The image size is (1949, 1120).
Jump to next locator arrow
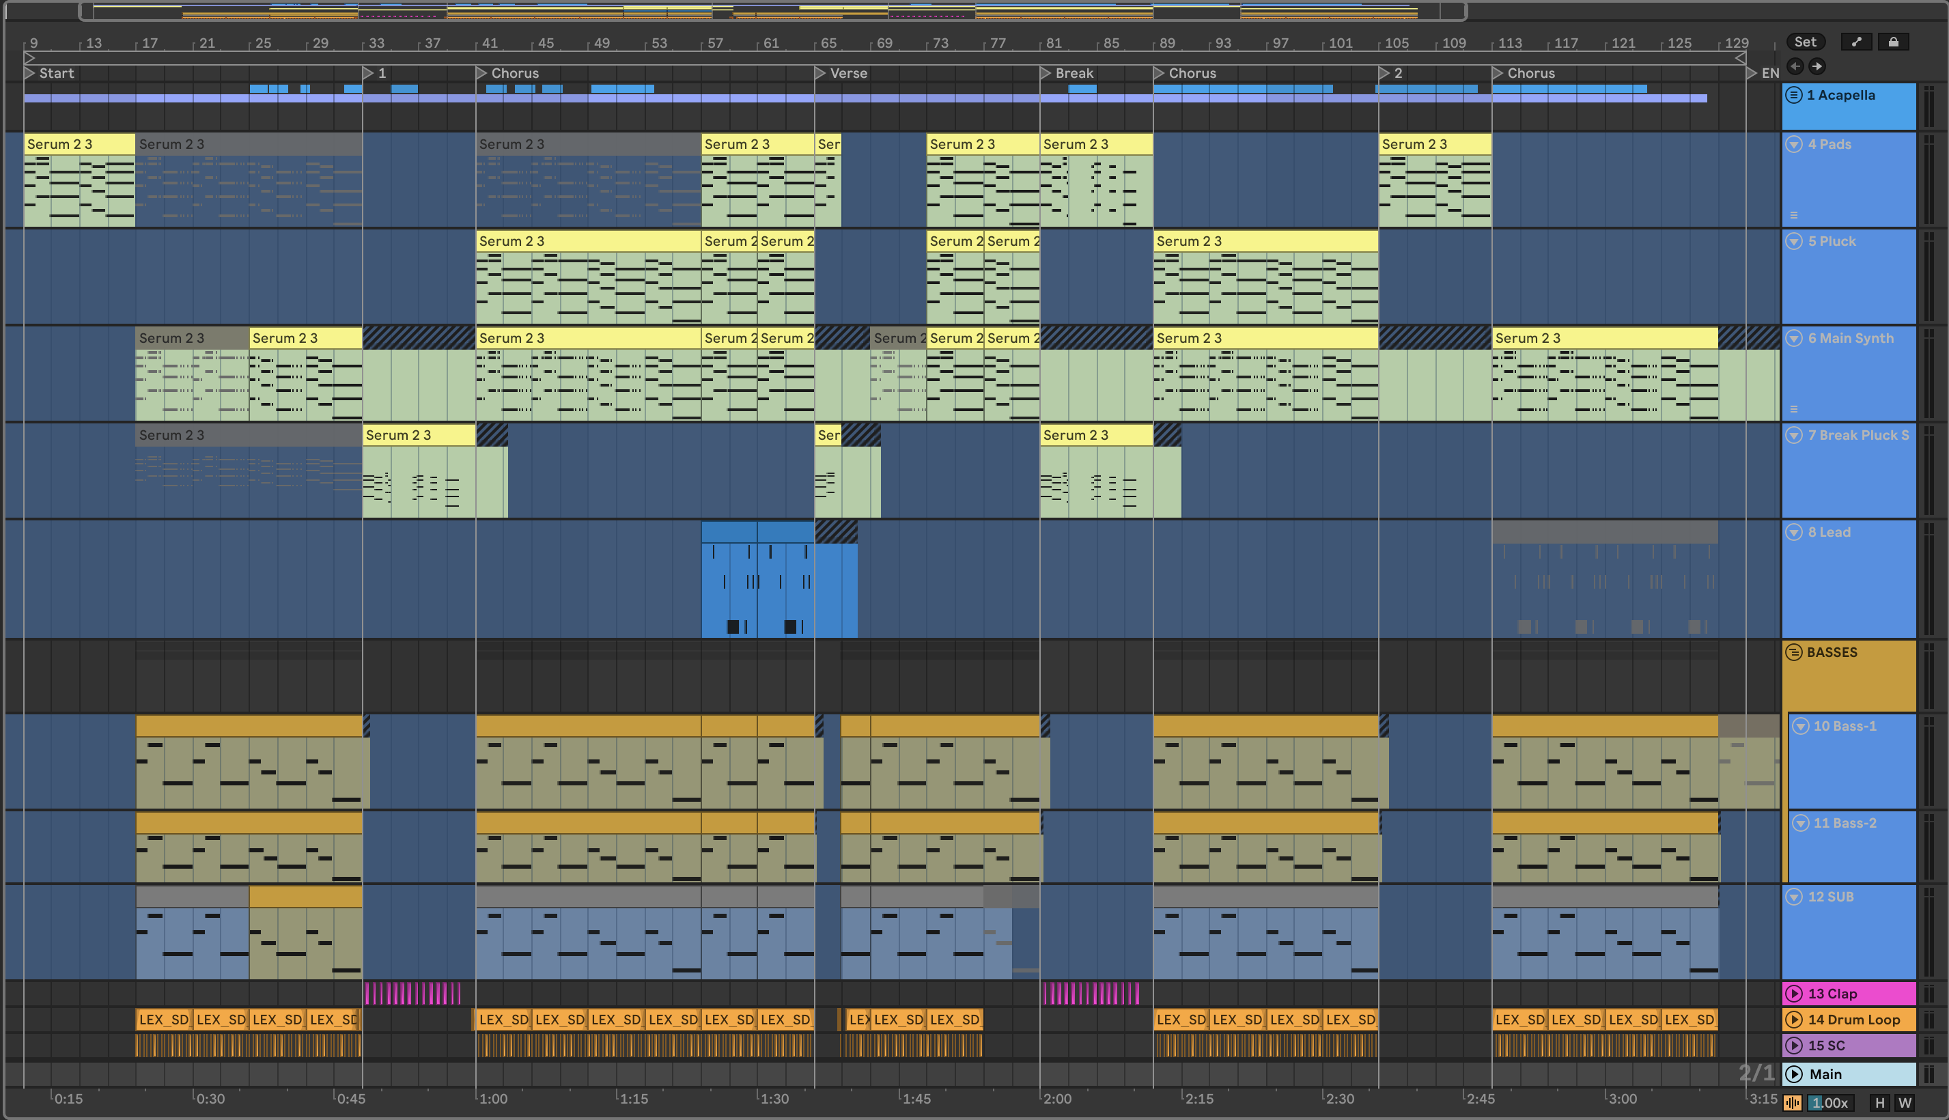(1817, 66)
